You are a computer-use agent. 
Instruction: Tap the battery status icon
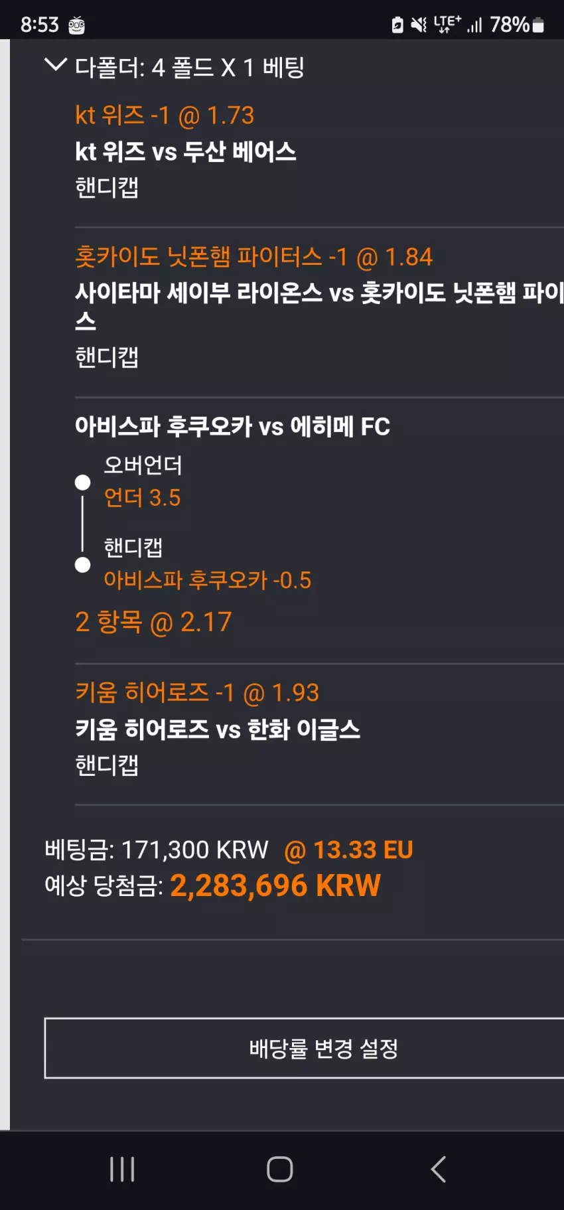[x=538, y=25]
